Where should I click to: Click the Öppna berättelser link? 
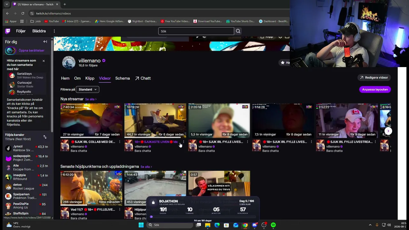[x=32, y=50]
